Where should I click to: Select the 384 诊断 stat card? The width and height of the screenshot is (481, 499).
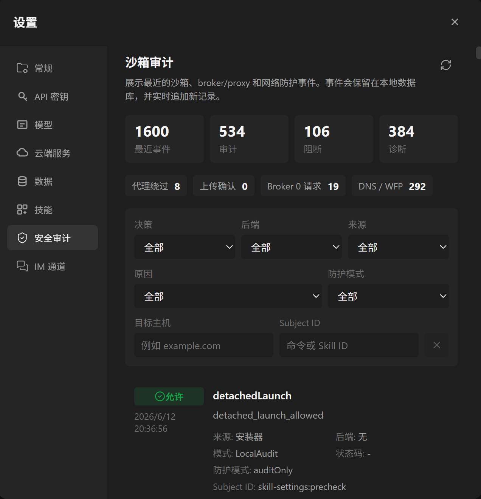419,139
